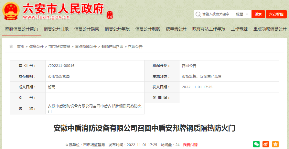The height and width of the screenshot is (149, 289).
Task: Click the orange star Qzone share icon
Action: 275,144
